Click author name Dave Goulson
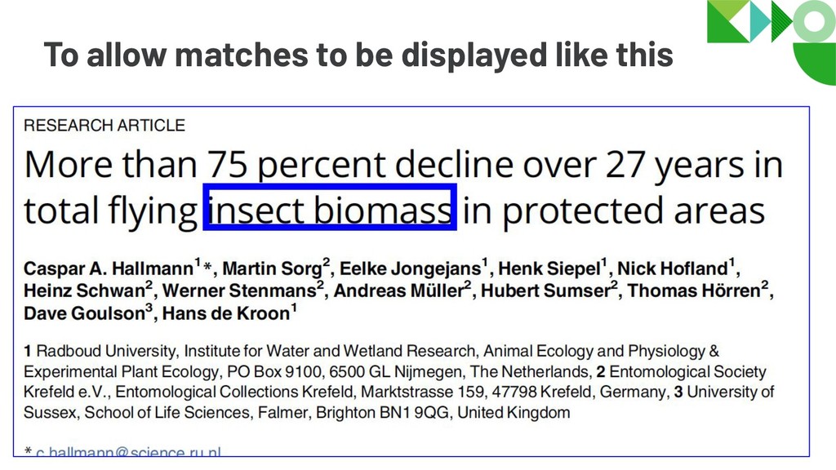The height and width of the screenshot is (470, 836). pyautogui.click(x=84, y=313)
